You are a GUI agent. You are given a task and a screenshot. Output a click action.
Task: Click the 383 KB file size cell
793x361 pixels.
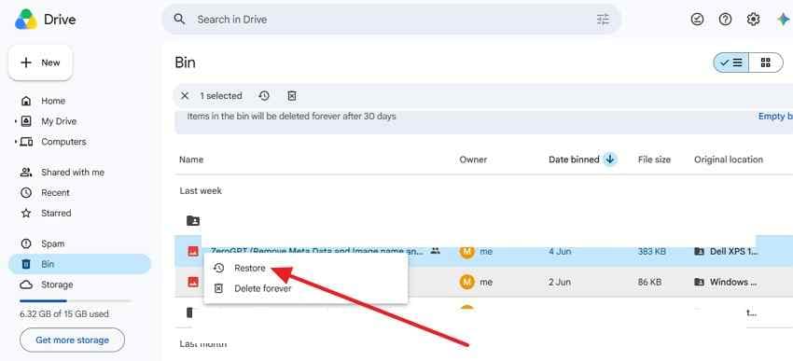pyautogui.click(x=652, y=251)
